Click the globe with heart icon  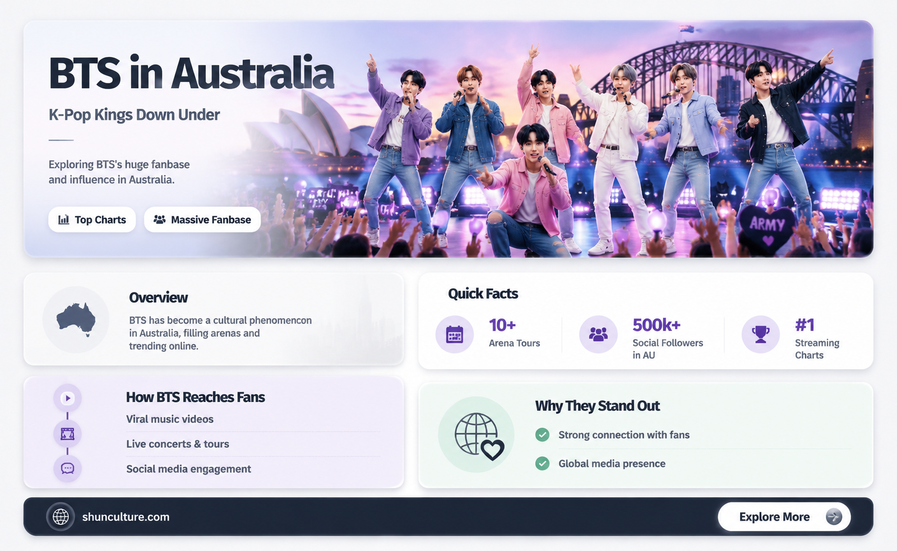479,437
